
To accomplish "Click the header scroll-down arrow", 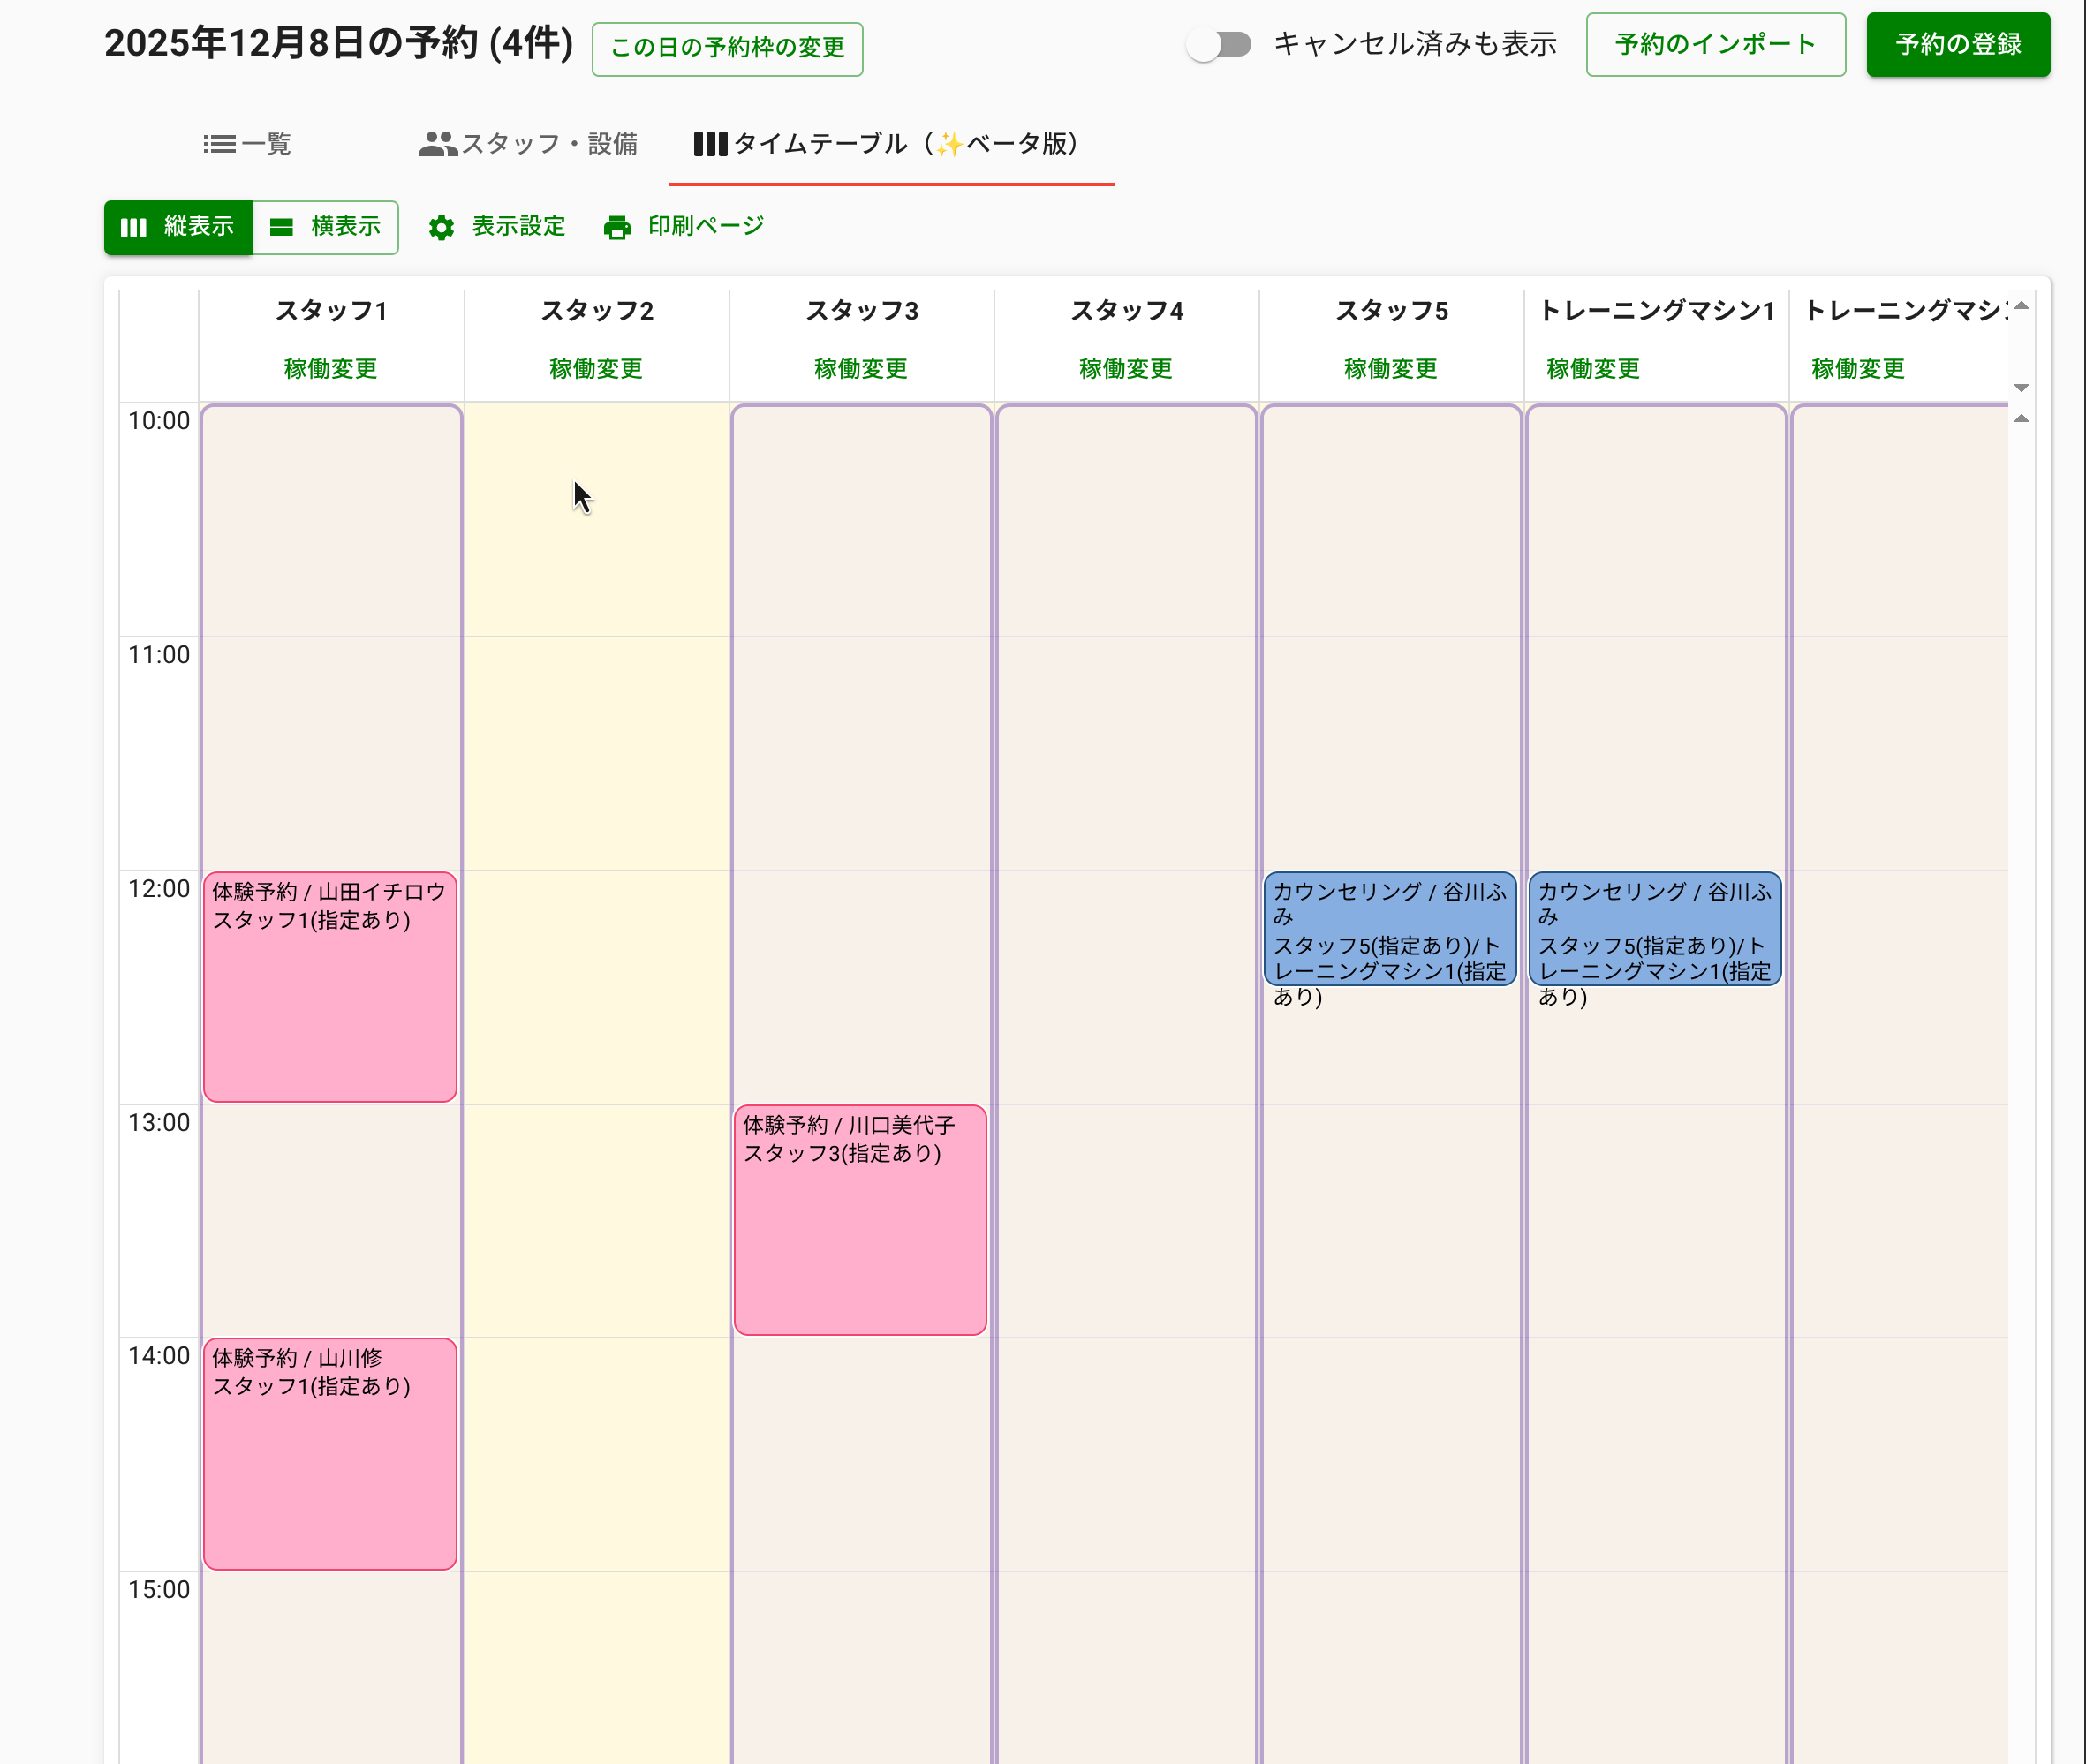I will 2021,387.
